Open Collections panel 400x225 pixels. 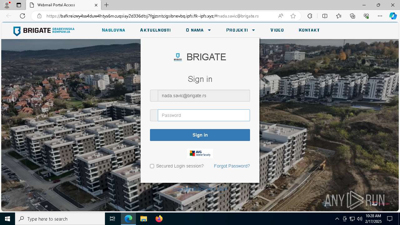tap(352, 16)
